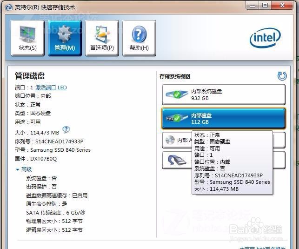Viewport: 299px width, 249px height.
Task: Select the 内部系统磁盘 932 GB disk
Action: coord(224,94)
